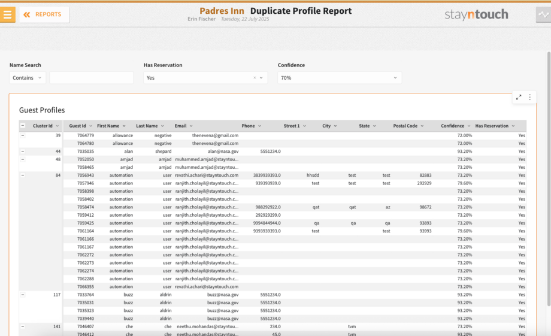Click phone 9994844944.0

point(267,223)
